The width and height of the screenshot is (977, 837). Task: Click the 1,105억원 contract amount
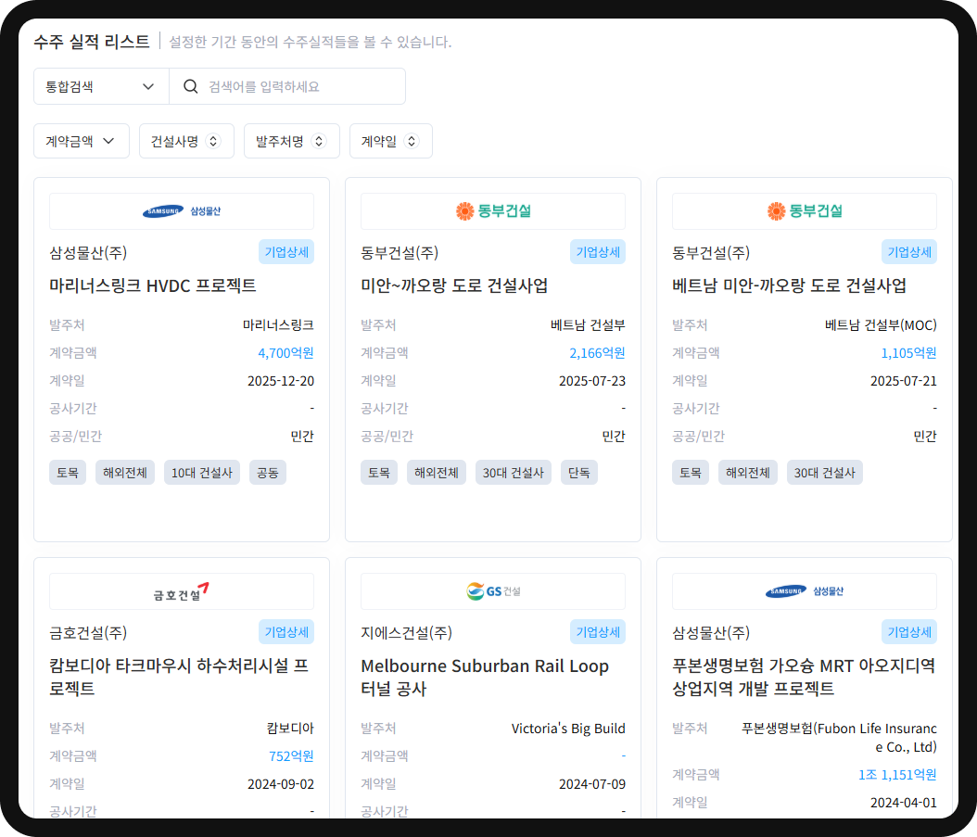pos(908,353)
